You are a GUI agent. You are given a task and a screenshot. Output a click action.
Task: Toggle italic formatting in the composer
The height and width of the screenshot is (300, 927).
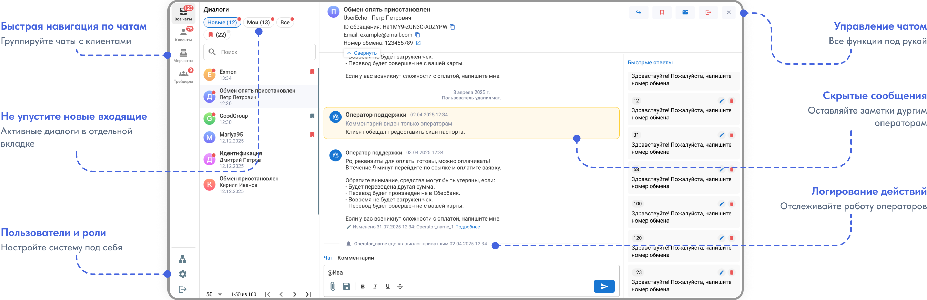point(375,286)
